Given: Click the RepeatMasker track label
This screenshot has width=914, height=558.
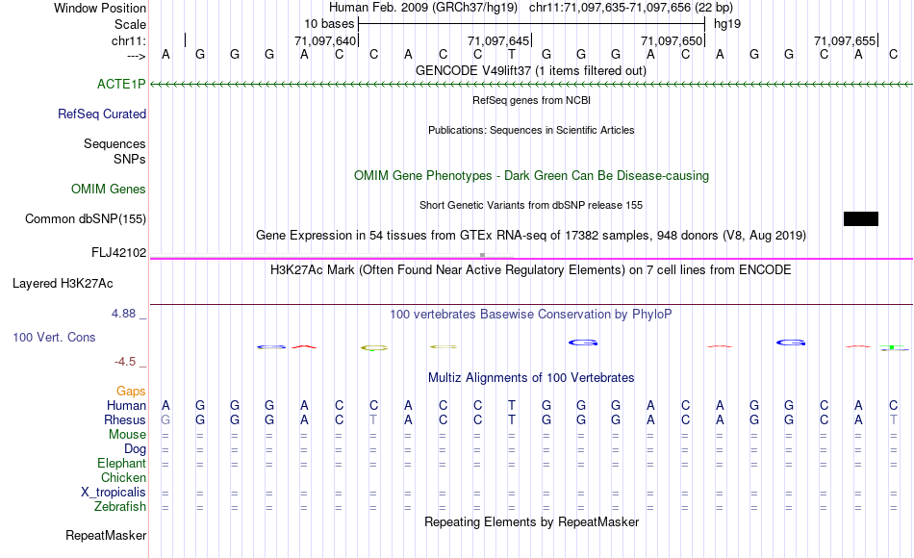Looking at the screenshot, I should pyautogui.click(x=106, y=535).
